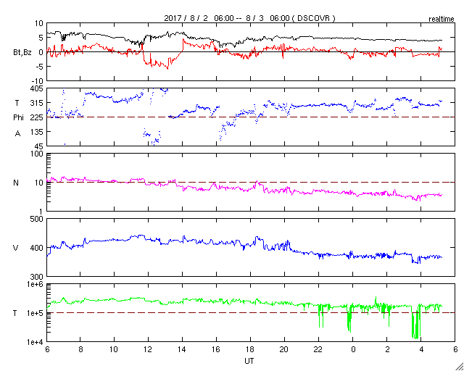The width and height of the screenshot is (464, 371).
Task: Click the 'realtime' label above the plots
Action: pyautogui.click(x=442, y=20)
